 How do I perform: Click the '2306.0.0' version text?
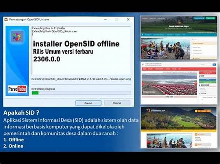[x=47, y=59]
